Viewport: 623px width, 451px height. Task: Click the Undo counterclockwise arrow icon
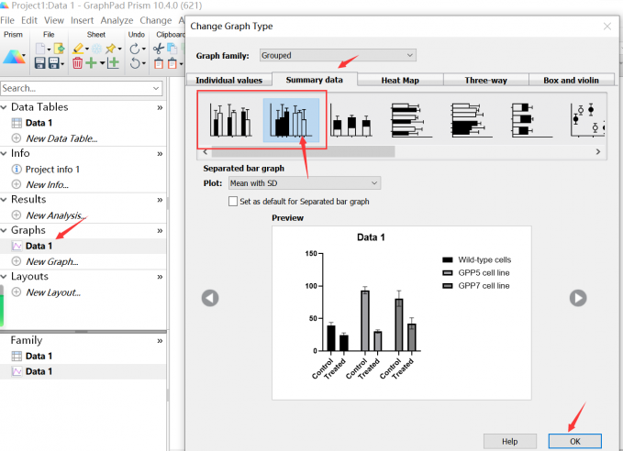point(135,62)
